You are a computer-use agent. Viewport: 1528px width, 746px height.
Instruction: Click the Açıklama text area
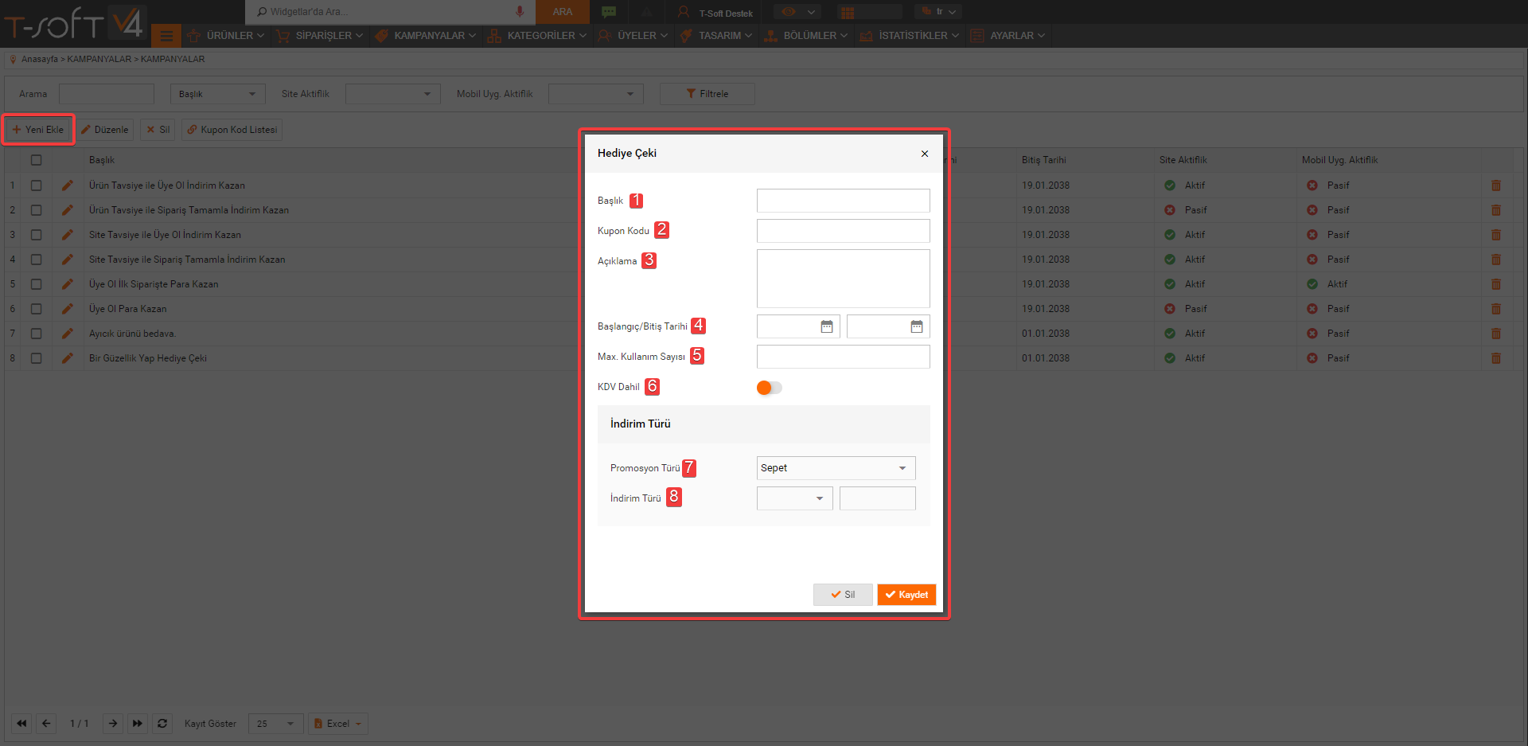[x=844, y=279]
